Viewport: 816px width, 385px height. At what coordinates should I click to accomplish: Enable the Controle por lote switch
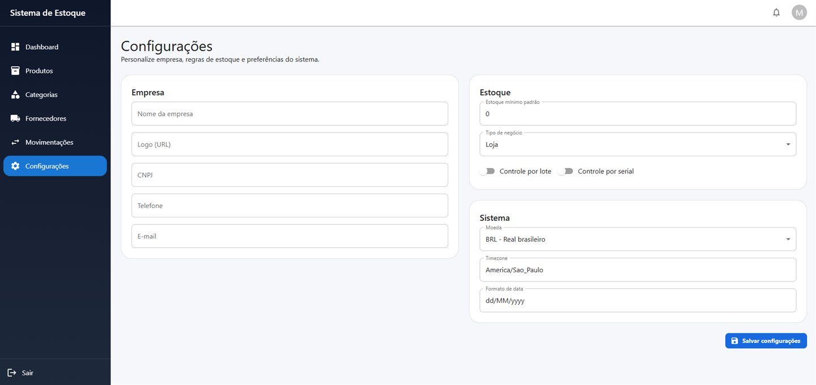(487, 171)
